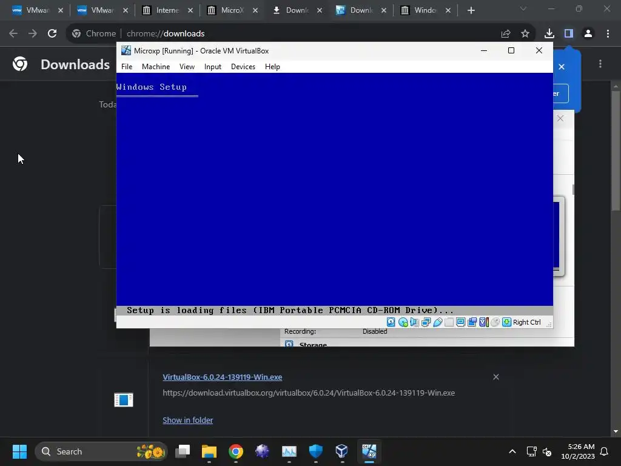Click the display indicator in VirtualBox status bar
The image size is (621, 466).
coord(460,322)
